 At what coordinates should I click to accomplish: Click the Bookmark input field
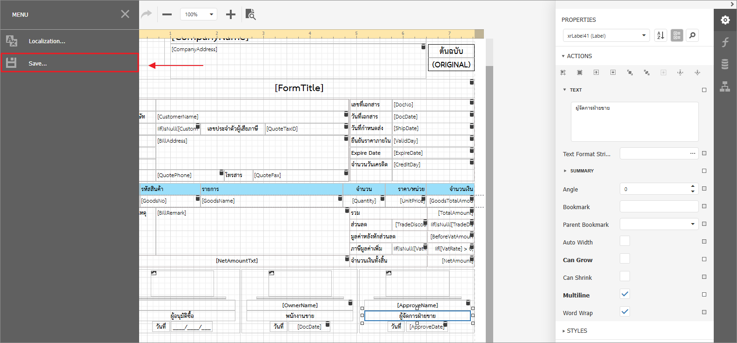[658, 206]
